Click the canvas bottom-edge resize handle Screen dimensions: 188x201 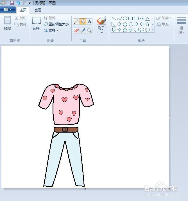pos(85,189)
